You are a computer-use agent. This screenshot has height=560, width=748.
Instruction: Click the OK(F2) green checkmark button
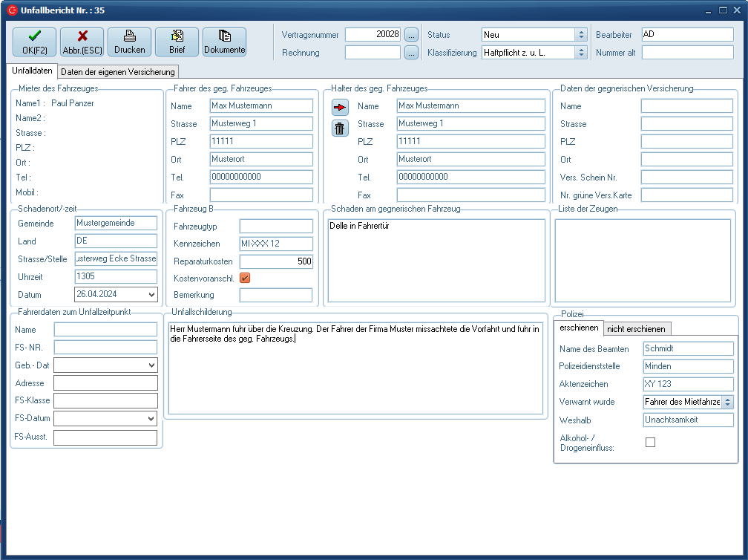[x=34, y=42]
